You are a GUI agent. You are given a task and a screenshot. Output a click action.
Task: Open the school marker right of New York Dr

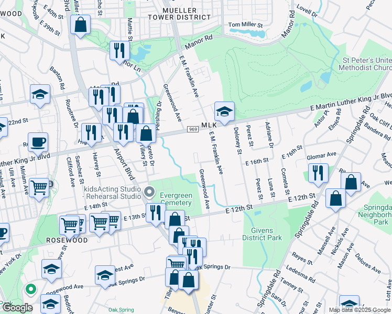[51, 271]
